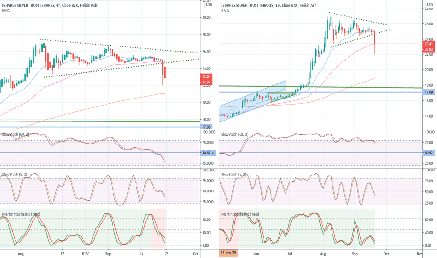Screen dimensions: 437x258
Task: Click the 16.00 price on 1D price axis
Action: (429, 101)
